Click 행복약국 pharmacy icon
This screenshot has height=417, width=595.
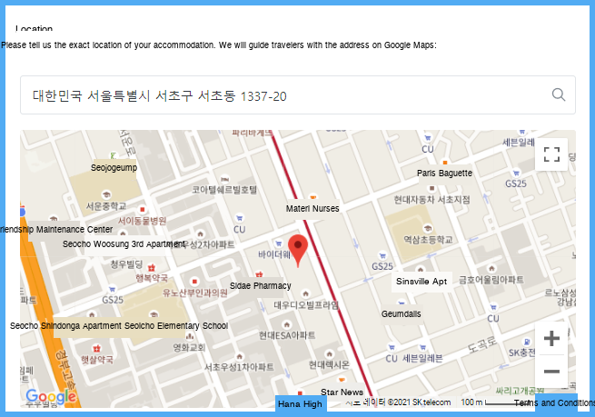(x=152, y=267)
